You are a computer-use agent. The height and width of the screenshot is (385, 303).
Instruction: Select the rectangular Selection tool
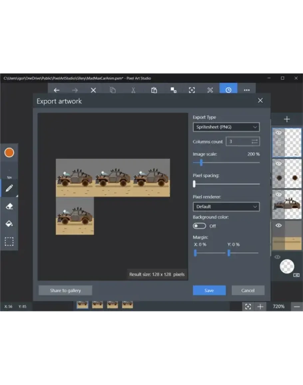tap(9, 241)
